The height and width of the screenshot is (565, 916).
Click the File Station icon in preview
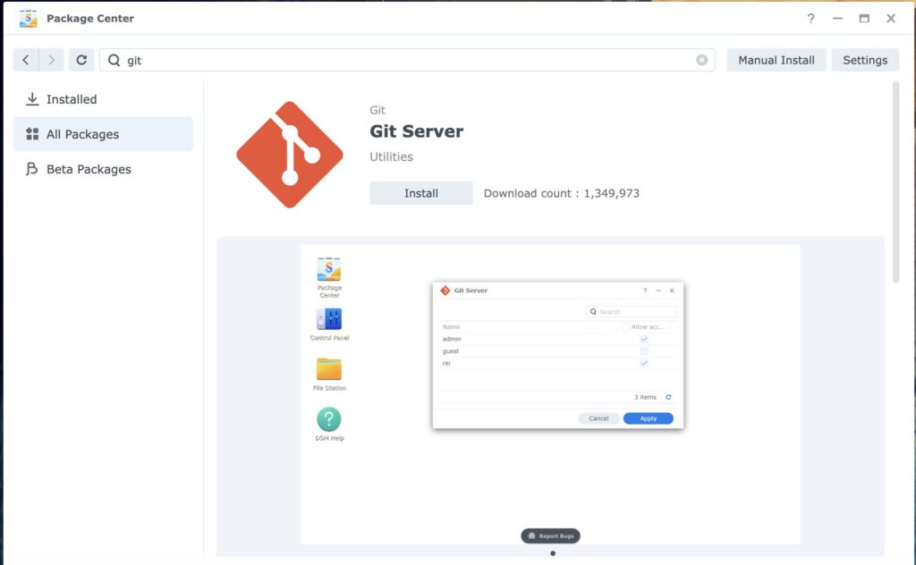point(329,369)
